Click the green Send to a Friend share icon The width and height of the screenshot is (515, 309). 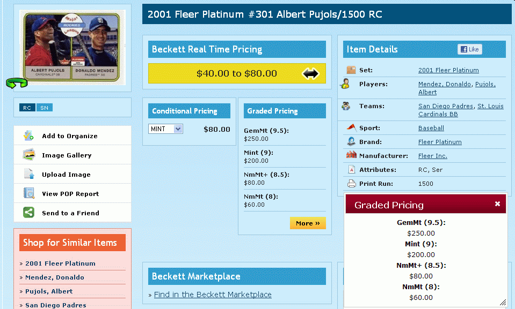pos(28,213)
